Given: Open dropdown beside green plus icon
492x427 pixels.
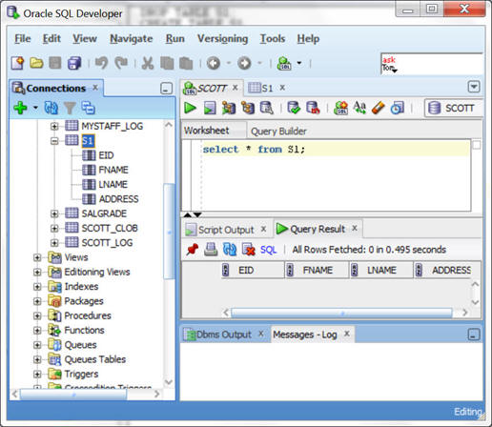Looking at the screenshot, I should [35, 108].
